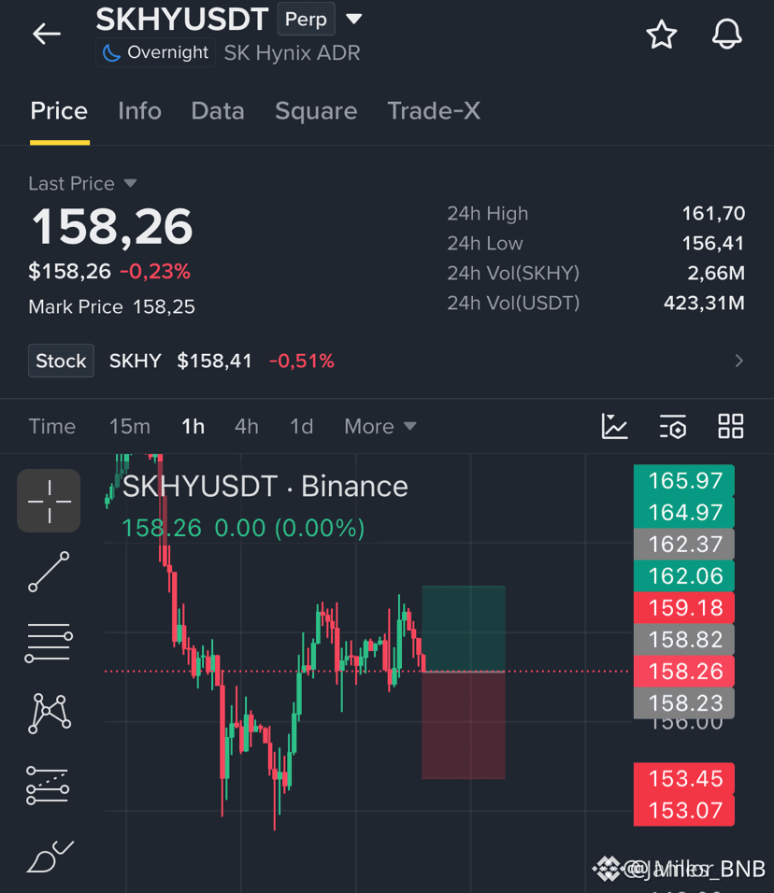Tap the 159.18 red price label
Image resolution: width=774 pixels, height=893 pixels.
pos(684,608)
